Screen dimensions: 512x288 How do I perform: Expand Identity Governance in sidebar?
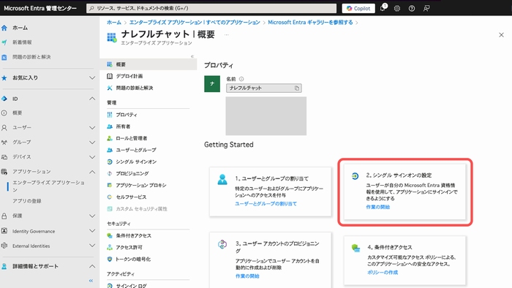click(92, 231)
